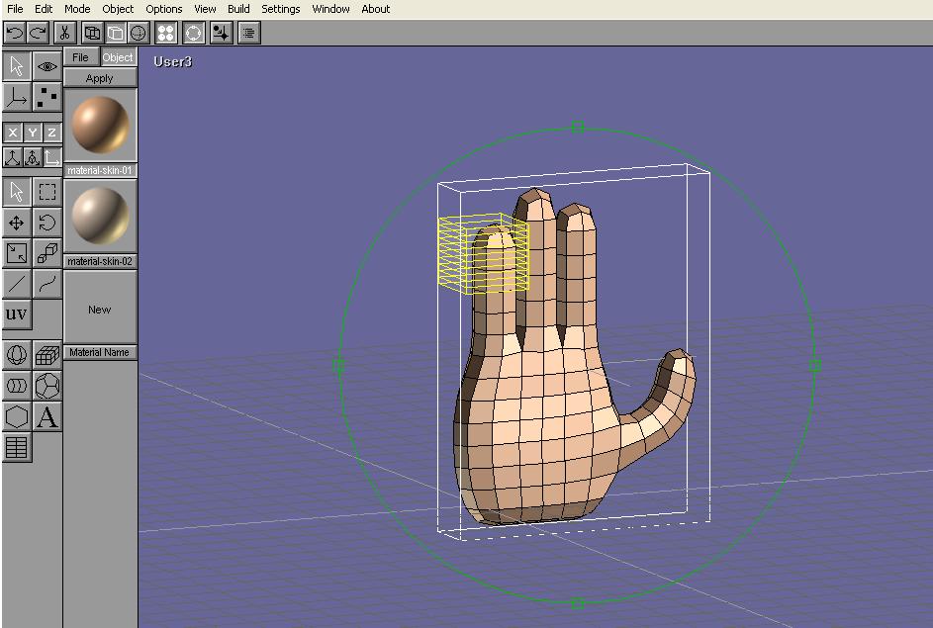Open the About menu

376,9
